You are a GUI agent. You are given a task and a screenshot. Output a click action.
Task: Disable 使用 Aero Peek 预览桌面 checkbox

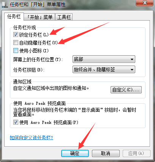(16, 122)
